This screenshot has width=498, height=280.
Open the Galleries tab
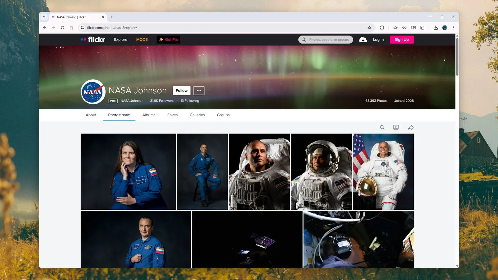(x=197, y=115)
